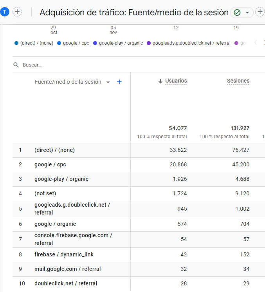This screenshot has width=265, height=292.
Task: Open the 'Fuente/medio de la sesión' dimension dropdown
Action: tap(108, 82)
